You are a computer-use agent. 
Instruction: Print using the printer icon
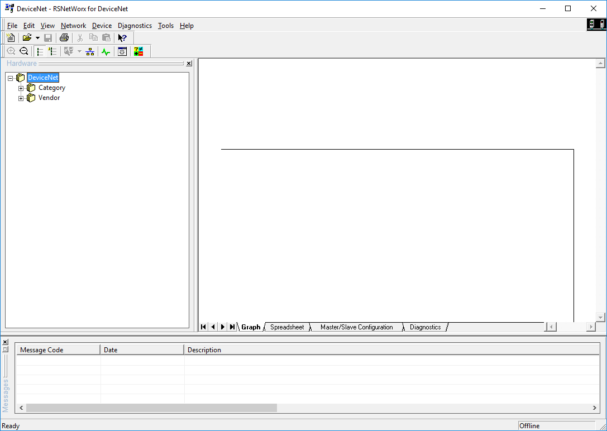(64, 38)
